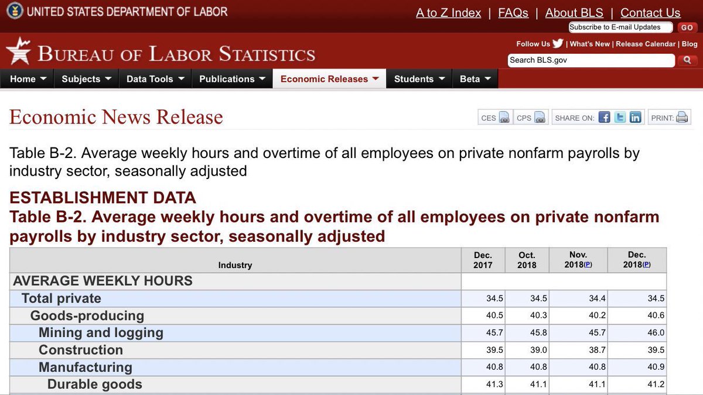Open the What's New link
This screenshot has height=395, width=703.
(590, 44)
